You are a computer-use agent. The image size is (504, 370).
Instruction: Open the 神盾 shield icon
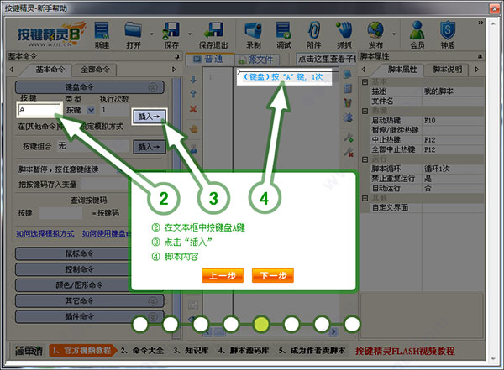pyautogui.click(x=448, y=34)
